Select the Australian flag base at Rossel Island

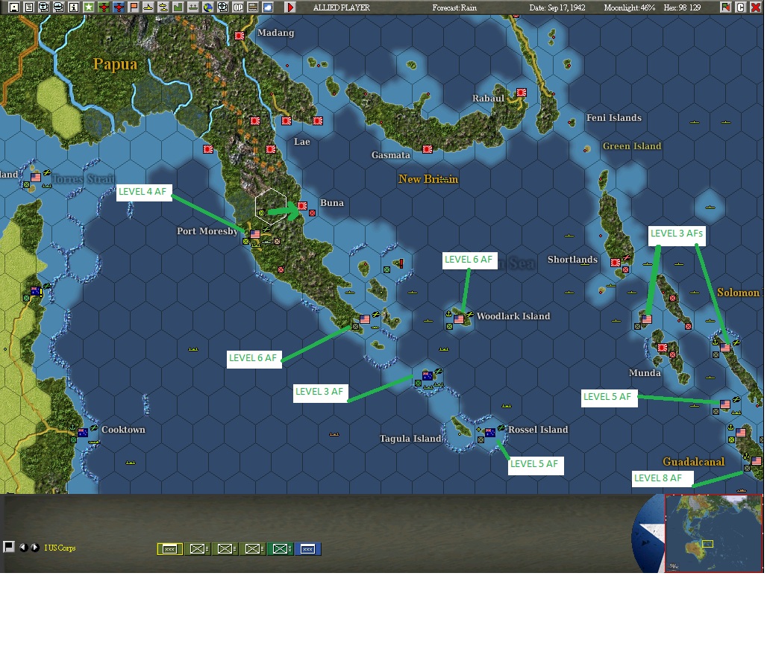[x=490, y=432]
